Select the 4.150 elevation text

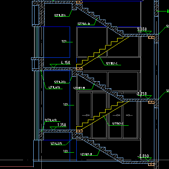(x=66, y=63)
